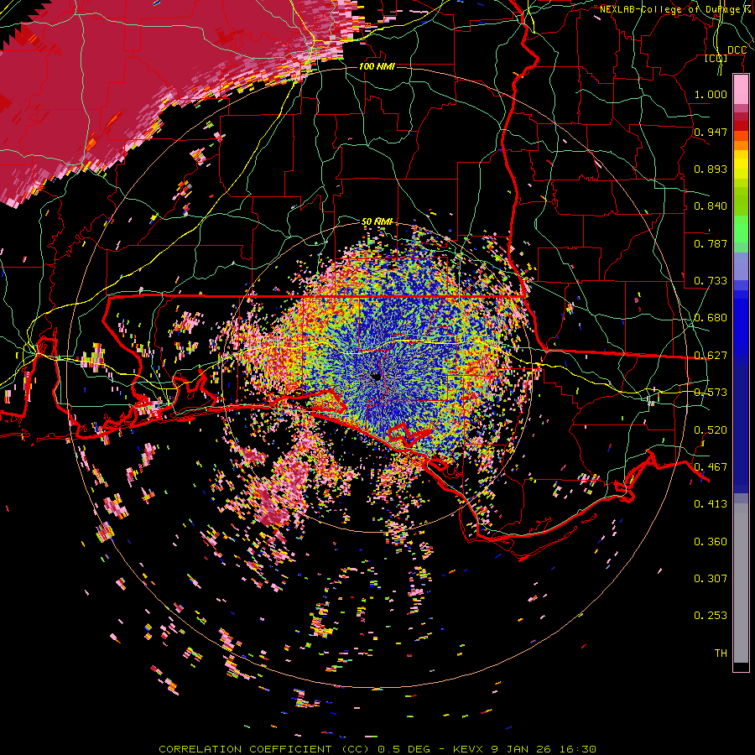
Task: Click the 0.893 color scale value
Action: click(711, 169)
